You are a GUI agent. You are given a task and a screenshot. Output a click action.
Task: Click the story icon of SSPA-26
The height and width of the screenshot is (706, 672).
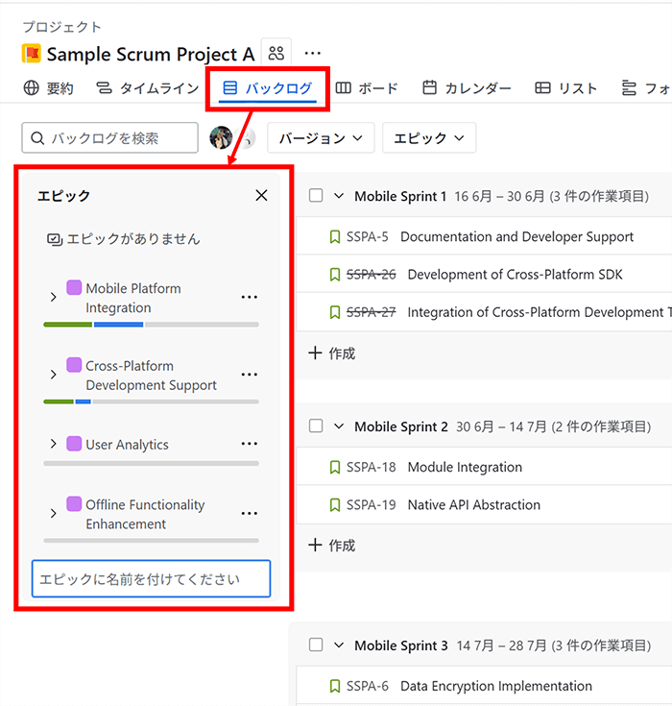point(334,275)
